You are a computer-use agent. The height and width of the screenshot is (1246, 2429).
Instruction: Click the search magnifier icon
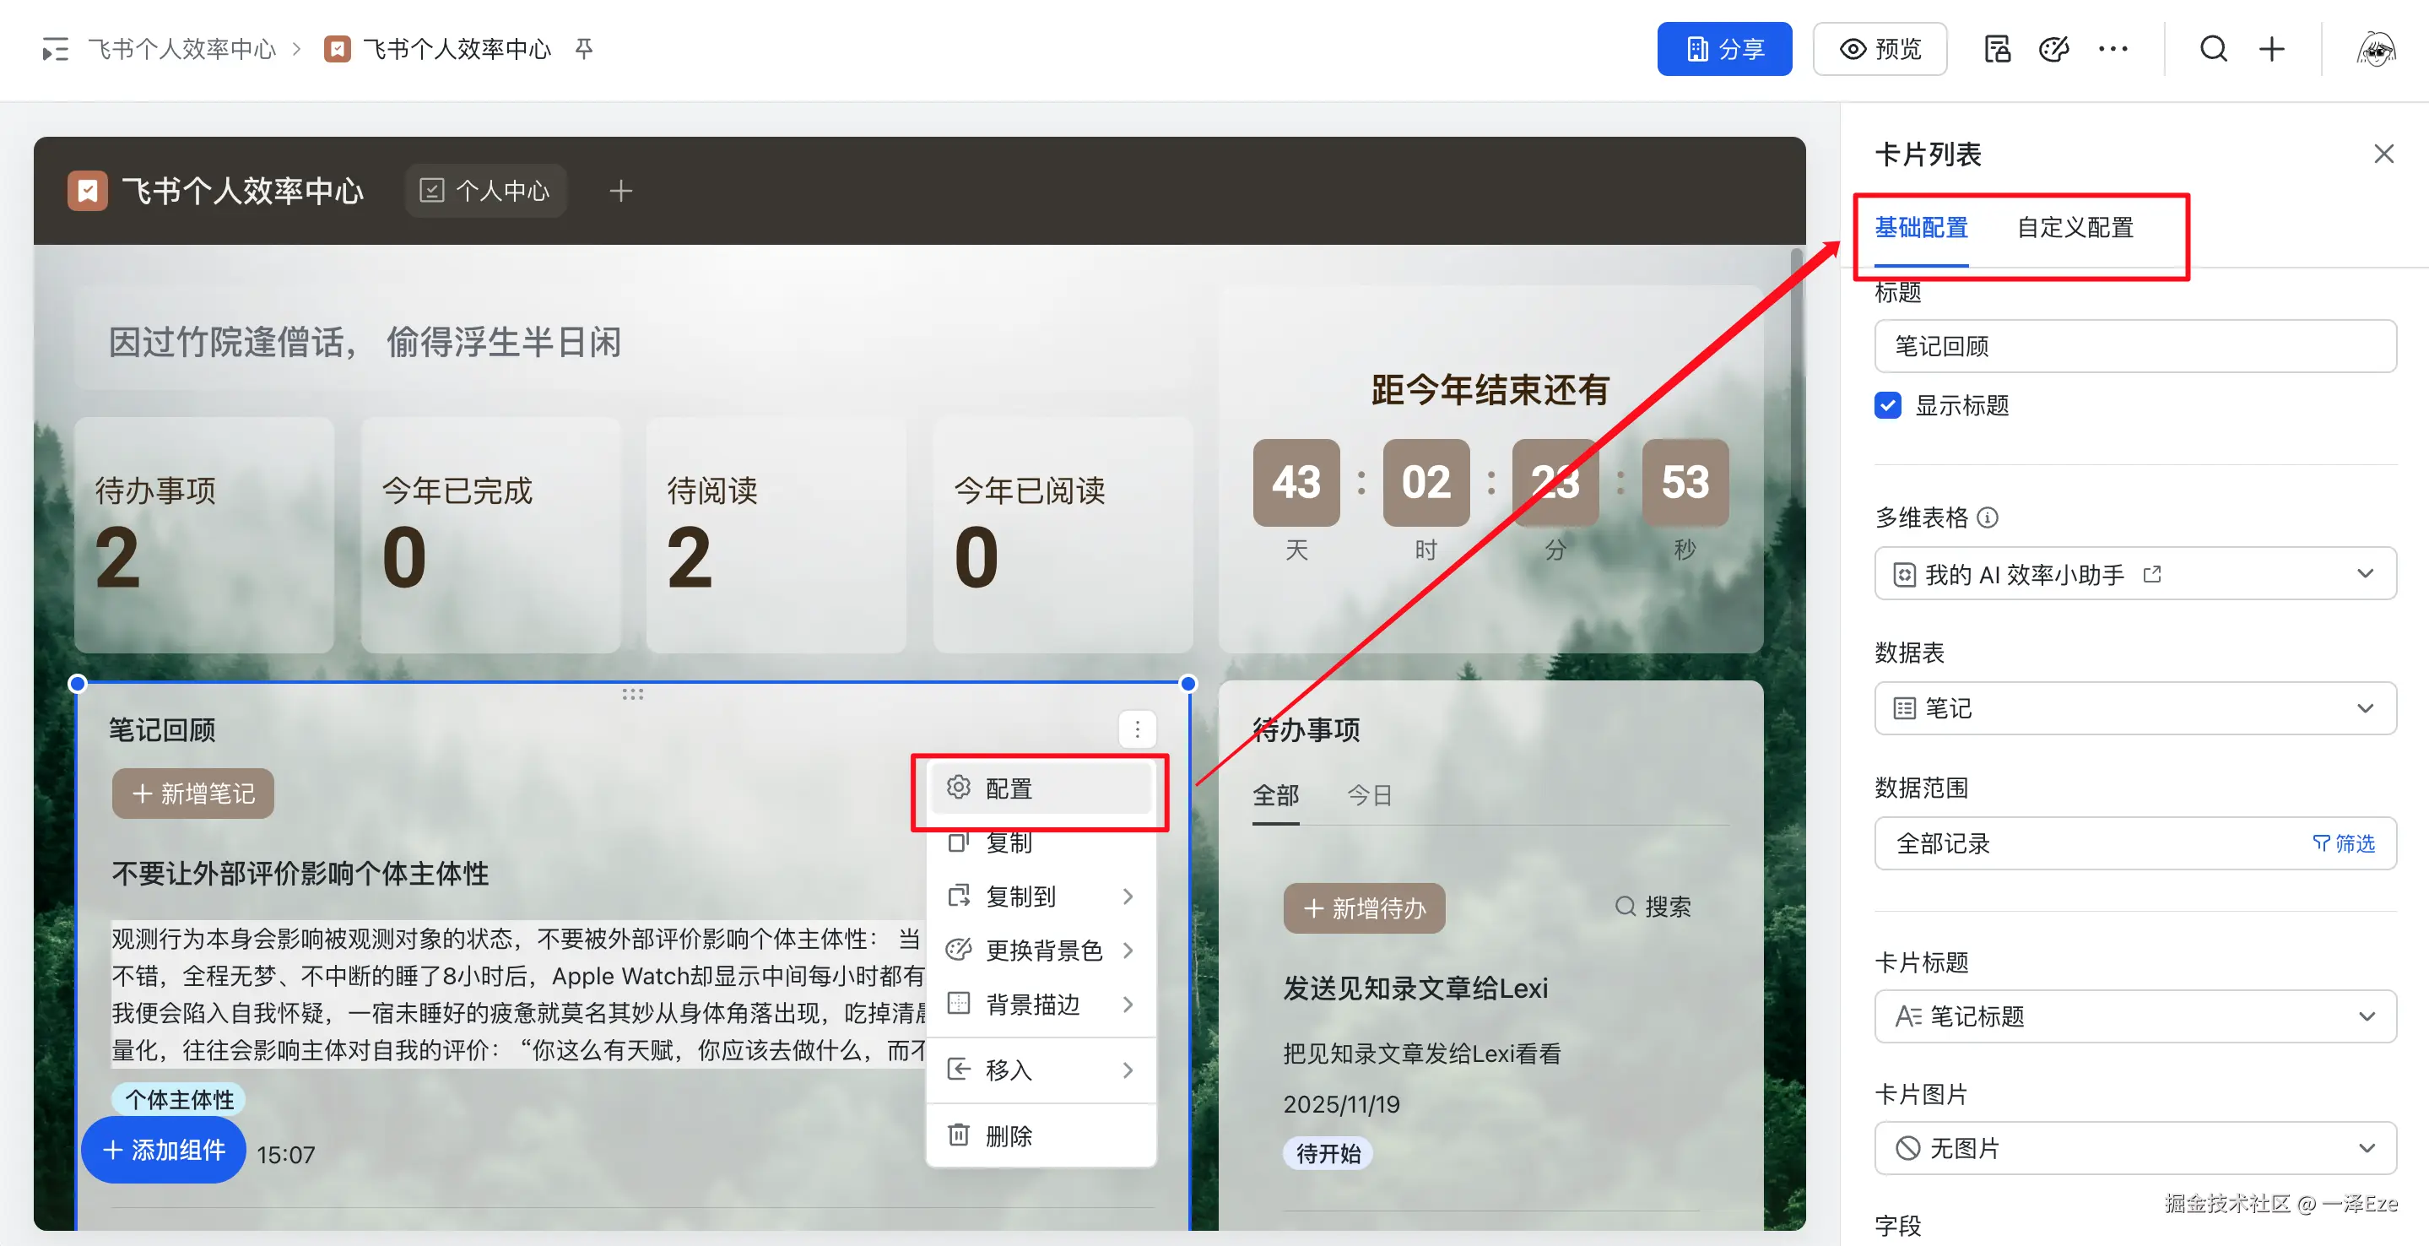(2213, 49)
